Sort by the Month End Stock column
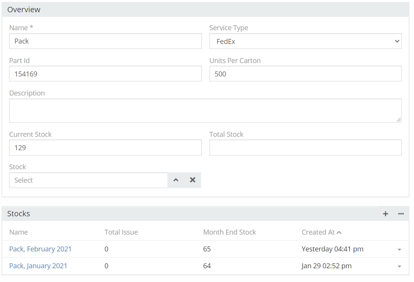Image resolution: width=414 pixels, height=282 pixels. (229, 232)
